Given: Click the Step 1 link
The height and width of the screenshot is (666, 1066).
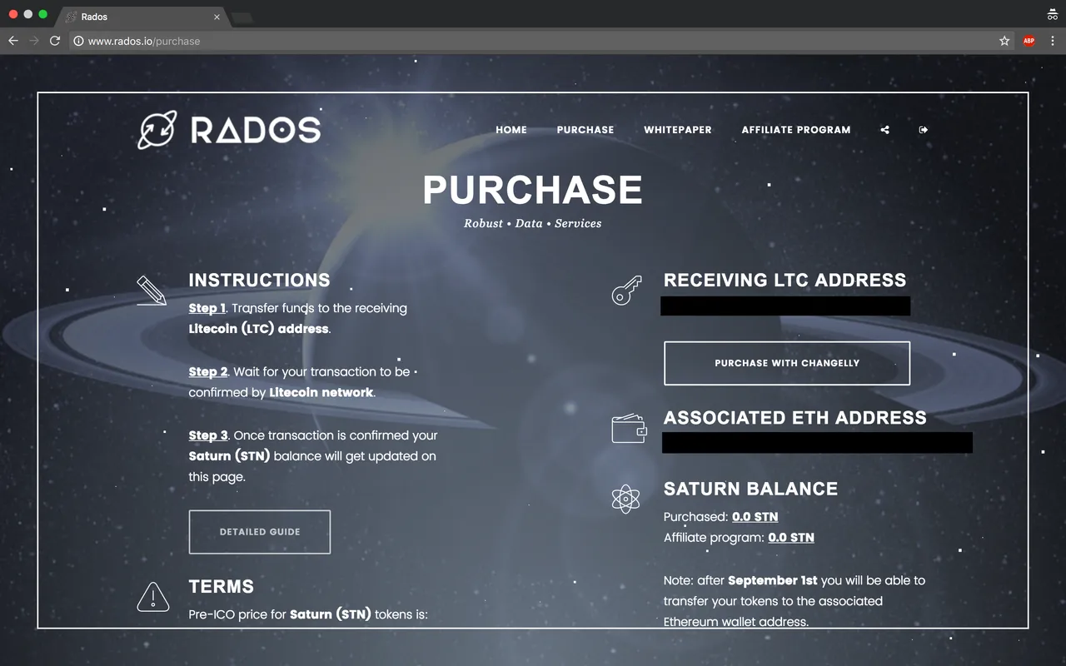Looking at the screenshot, I should [x=207, y=308].
